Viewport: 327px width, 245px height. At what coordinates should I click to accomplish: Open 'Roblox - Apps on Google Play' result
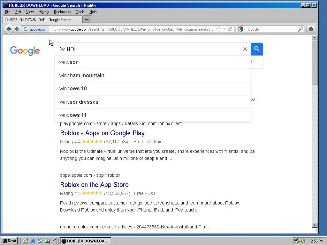[x=103, y=133]
